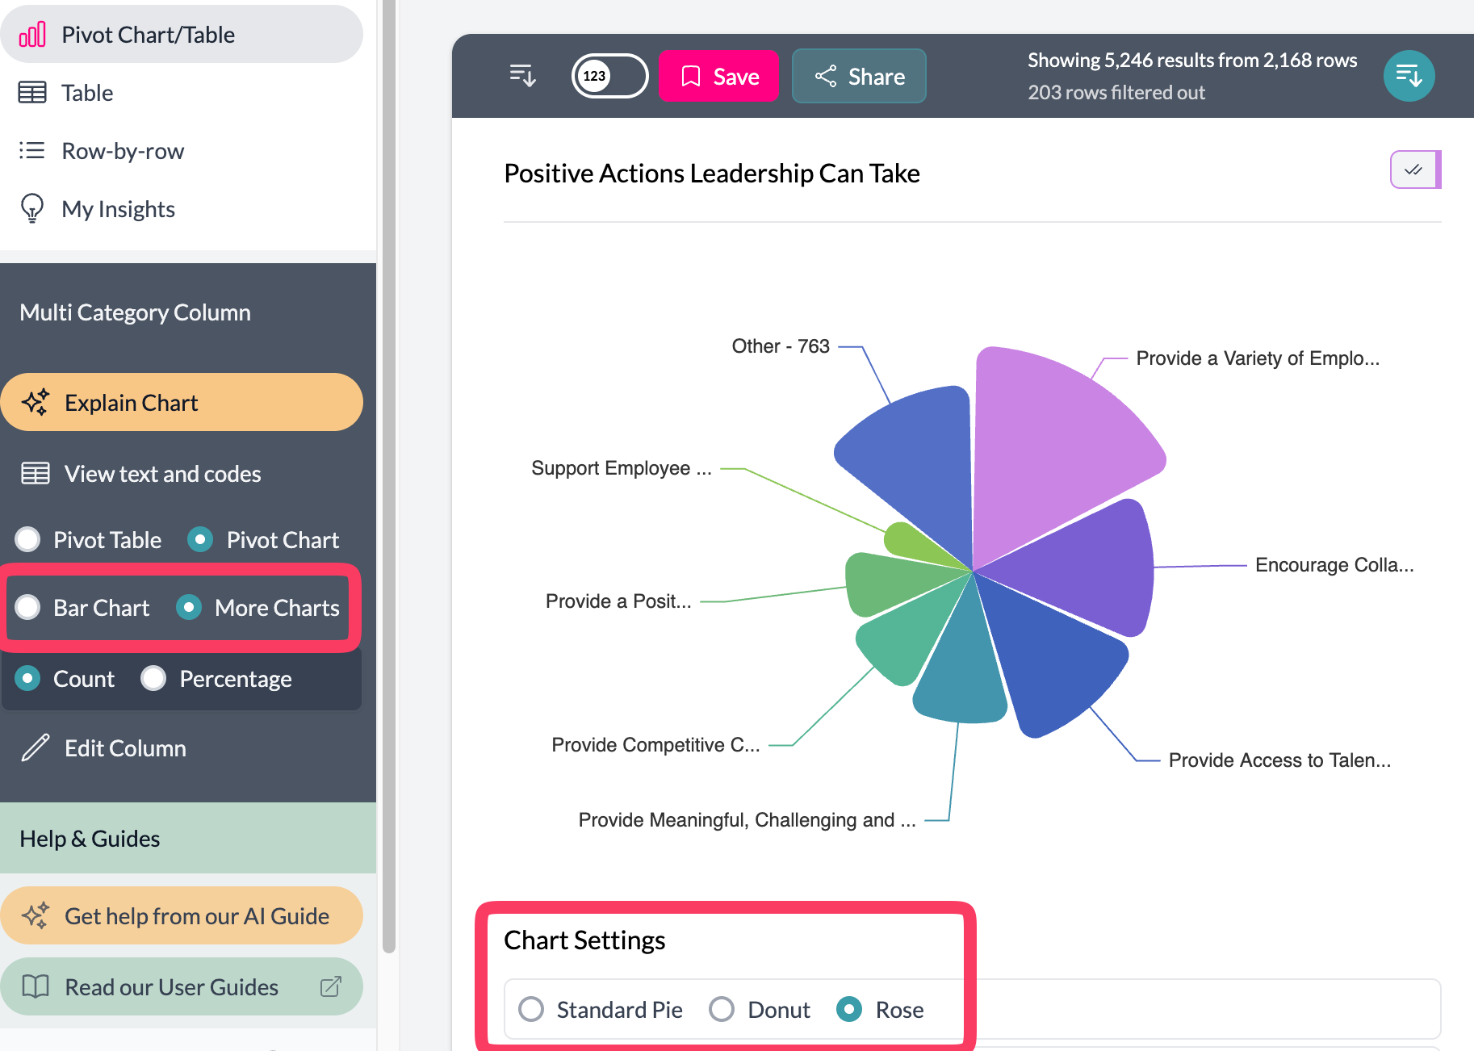This screenshot has height=1051, width=1474.
Task: Select the Pivot Table radio button
Action: (28, 539)
